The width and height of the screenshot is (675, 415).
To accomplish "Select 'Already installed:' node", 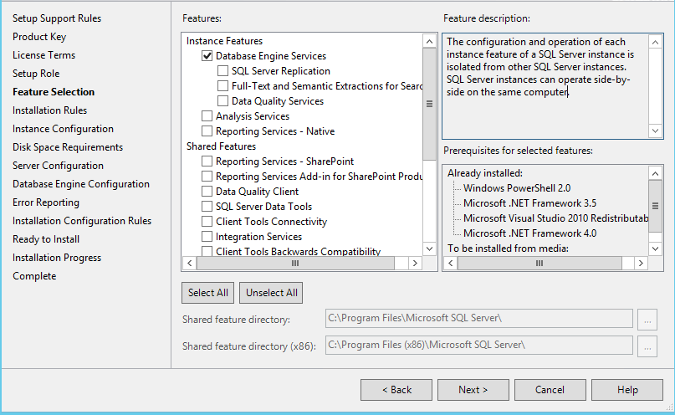I will point(485,173).
